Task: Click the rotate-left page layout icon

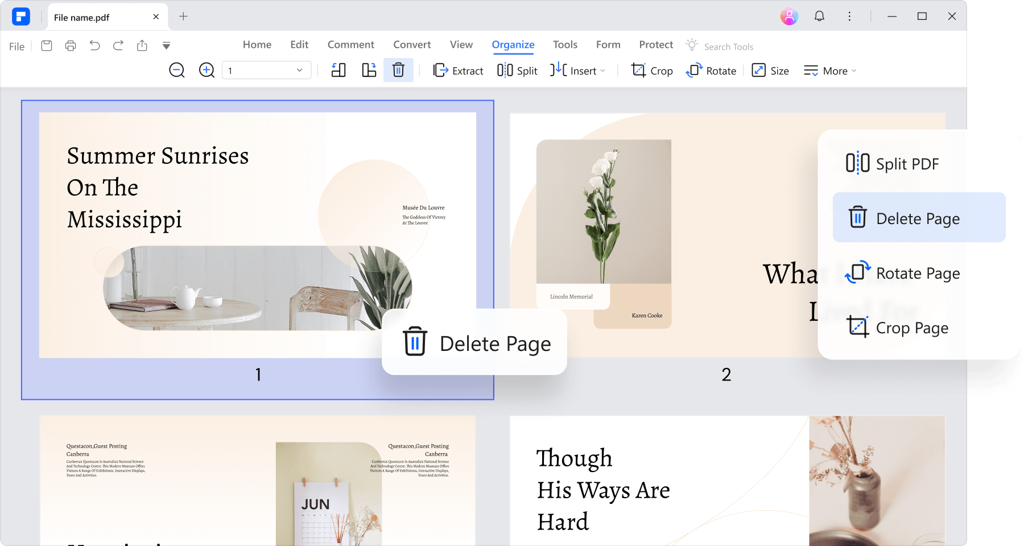Action: click(x=339, y=71)
